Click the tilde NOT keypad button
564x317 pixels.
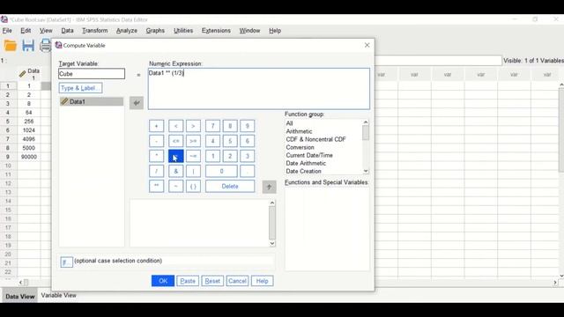click(176, 186)
